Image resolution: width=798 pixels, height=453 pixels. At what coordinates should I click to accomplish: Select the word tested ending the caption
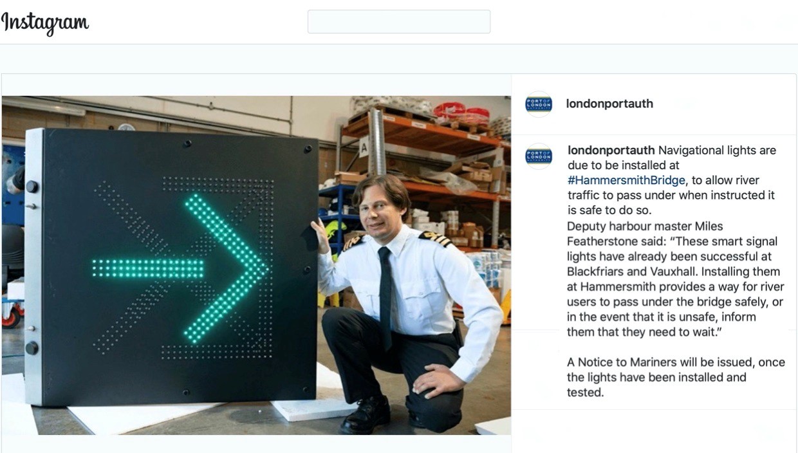(x=586, y=393)
